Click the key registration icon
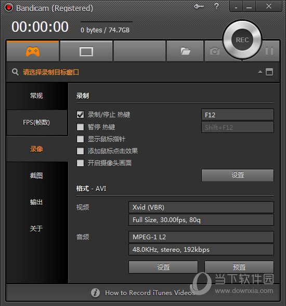This screenshot has width=286, height=306. click(x=199, y=7)
